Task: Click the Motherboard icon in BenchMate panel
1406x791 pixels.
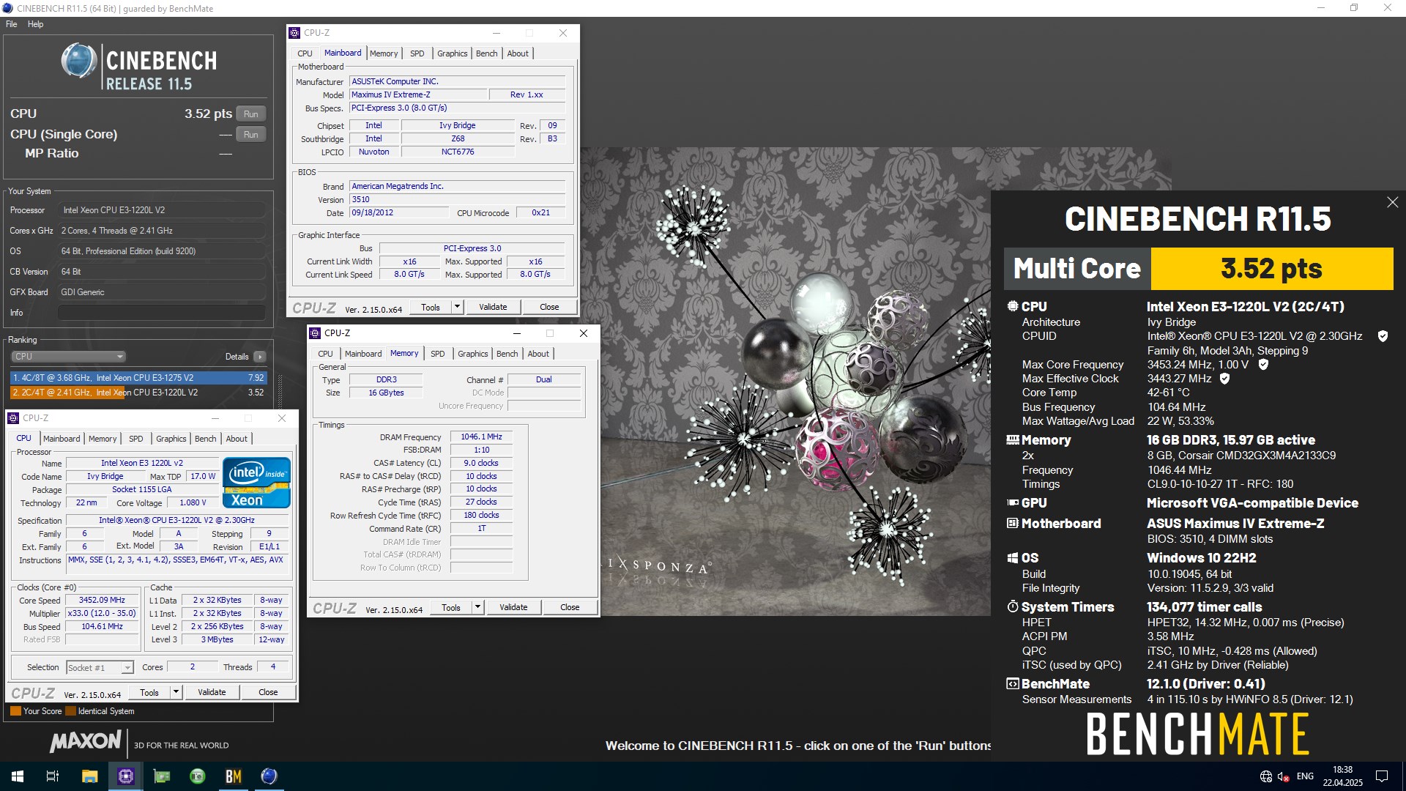Action: click(1013, 524)
